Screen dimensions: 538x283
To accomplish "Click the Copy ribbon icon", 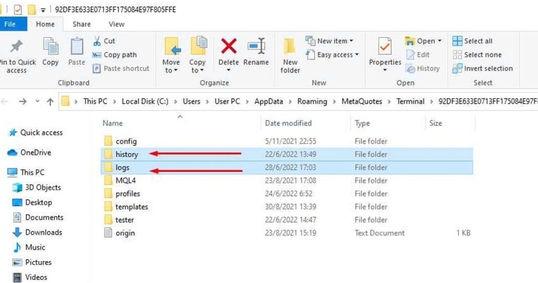I will coord(50,52).
